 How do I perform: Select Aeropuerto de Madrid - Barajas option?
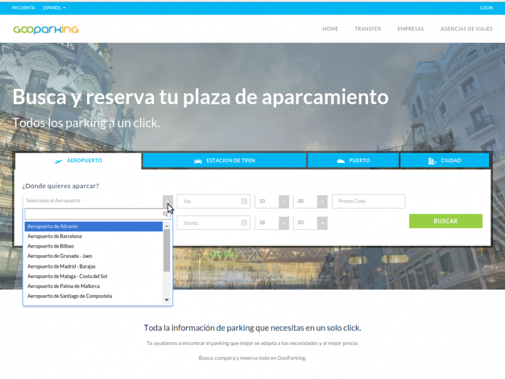pos(61,266)
